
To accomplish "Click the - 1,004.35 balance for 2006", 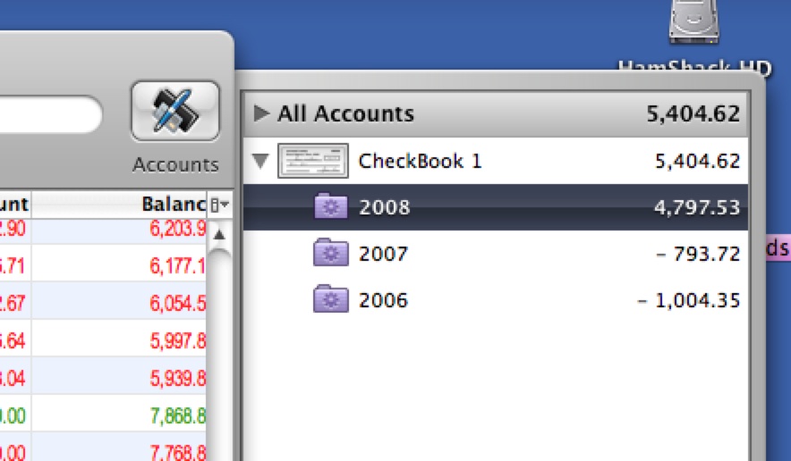I will click(x=688, y=300).
